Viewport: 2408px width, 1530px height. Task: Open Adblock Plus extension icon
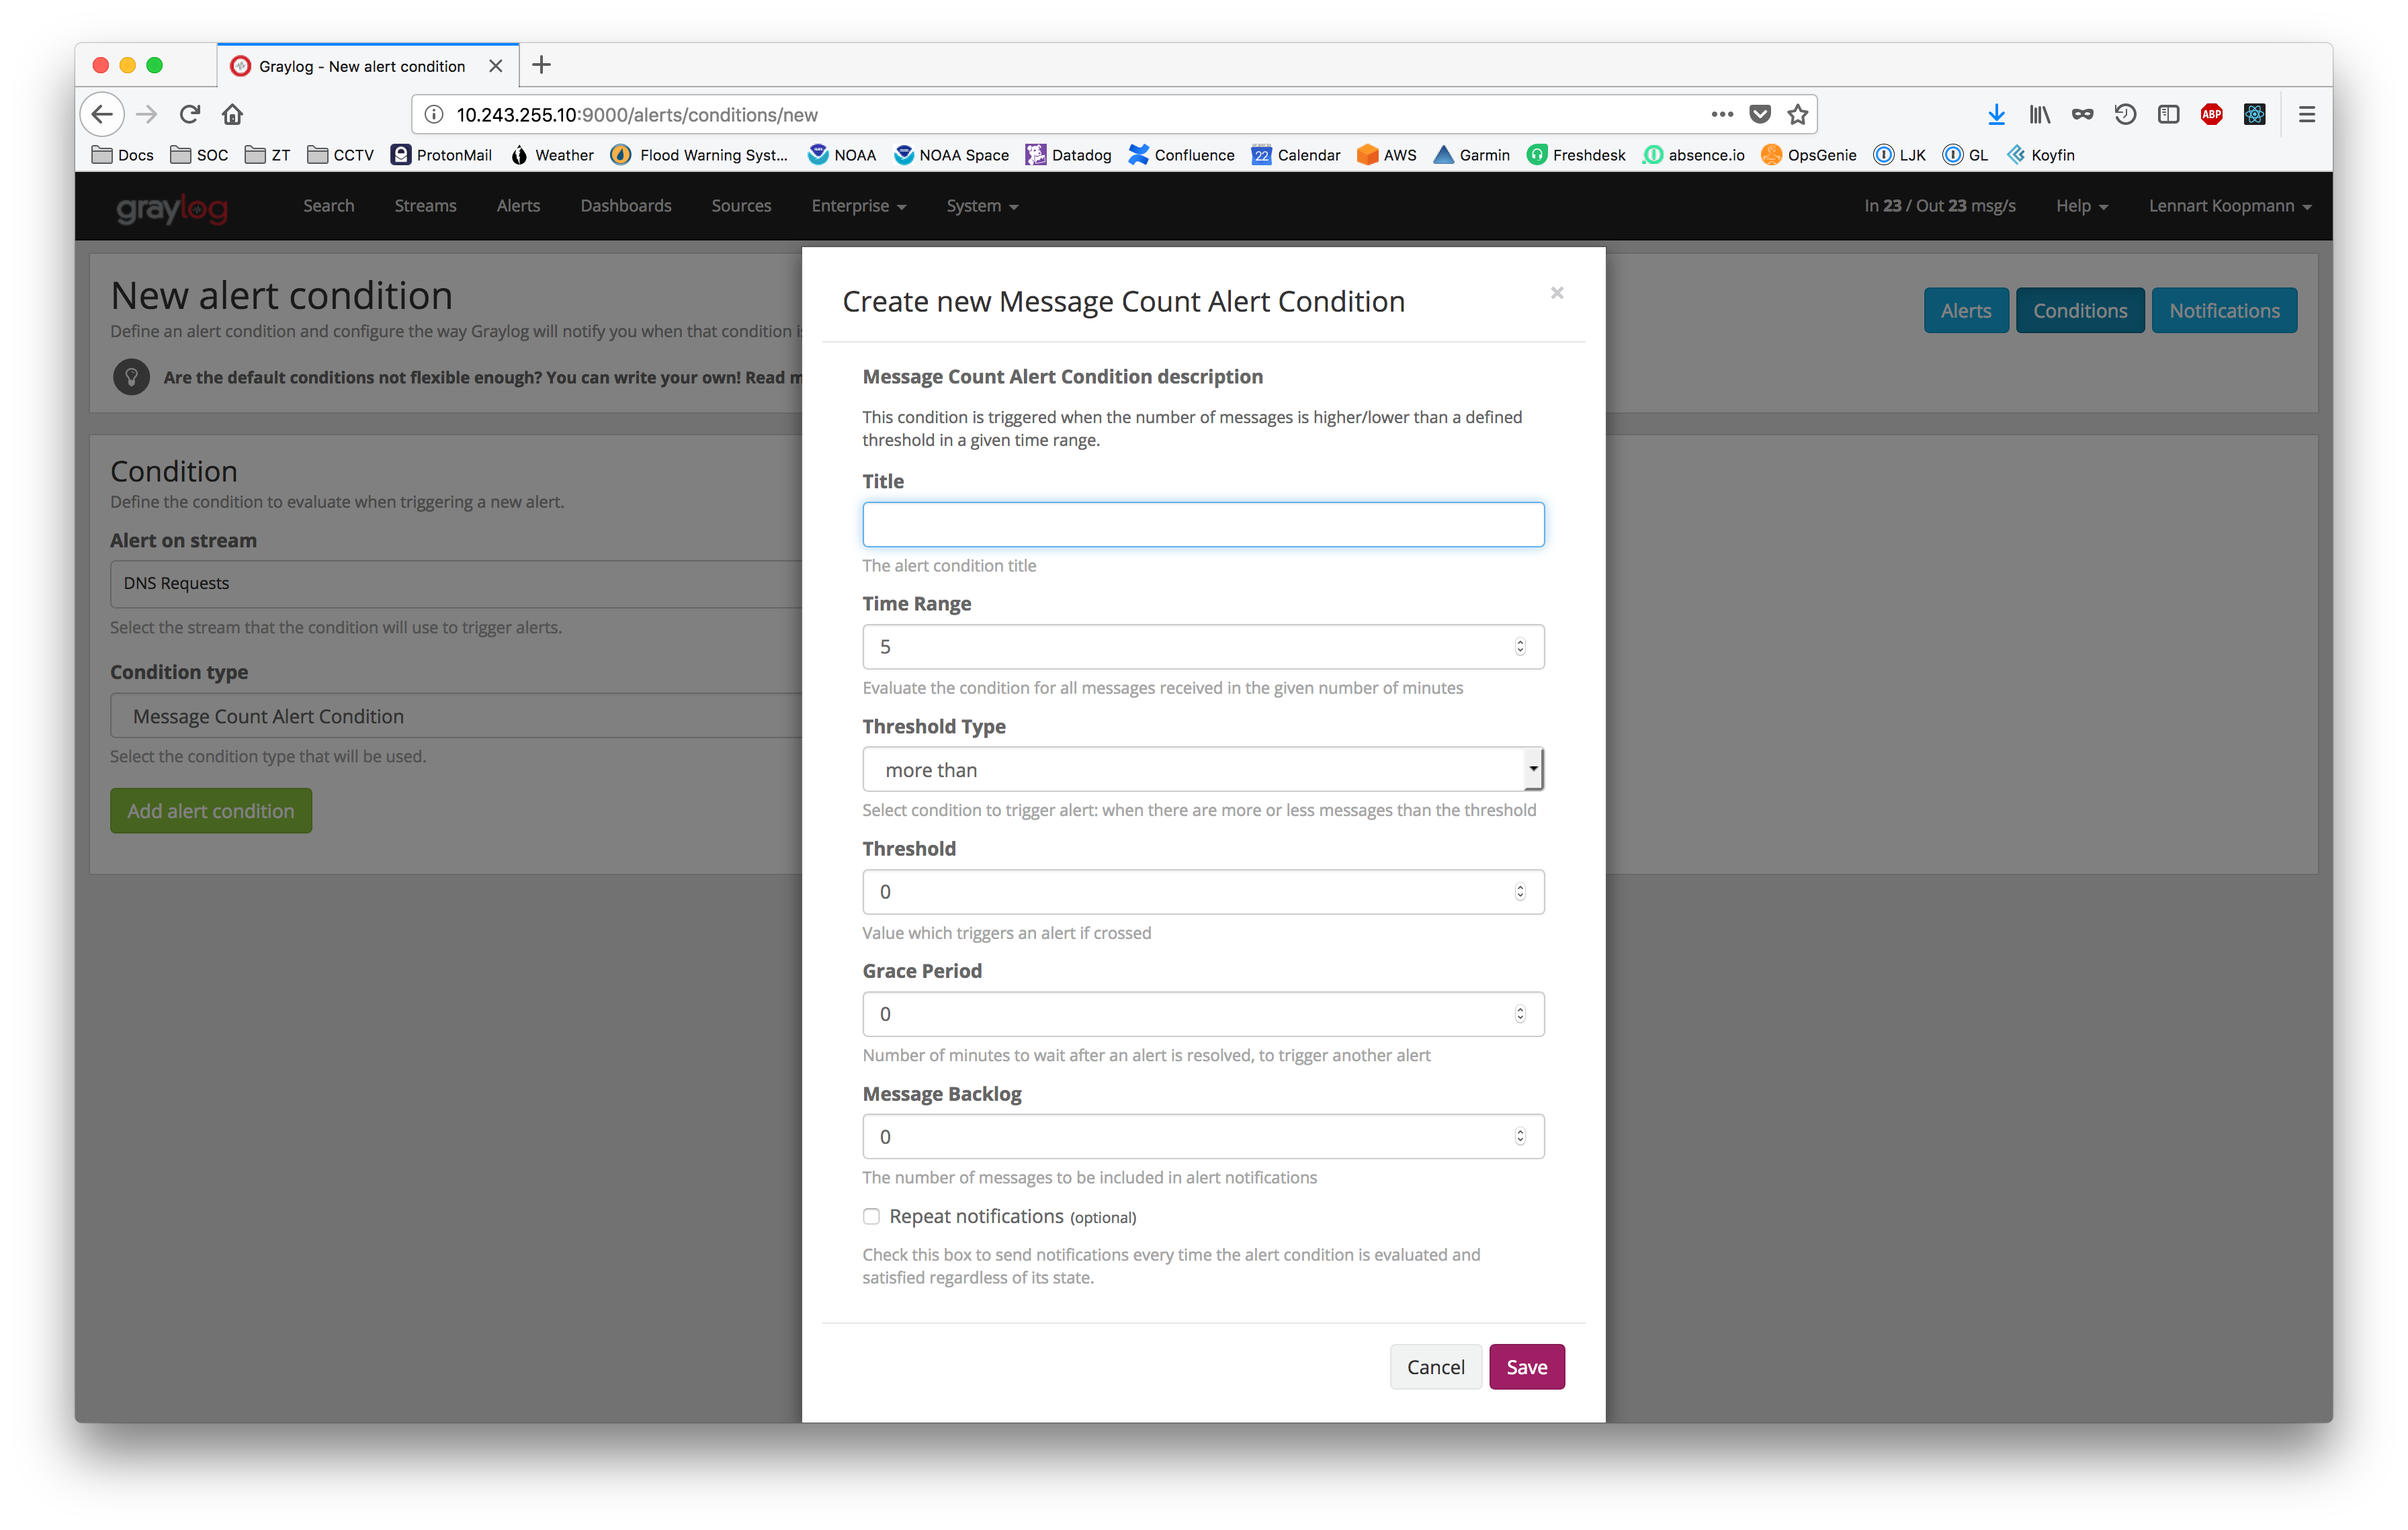(x=2211, y=115)
